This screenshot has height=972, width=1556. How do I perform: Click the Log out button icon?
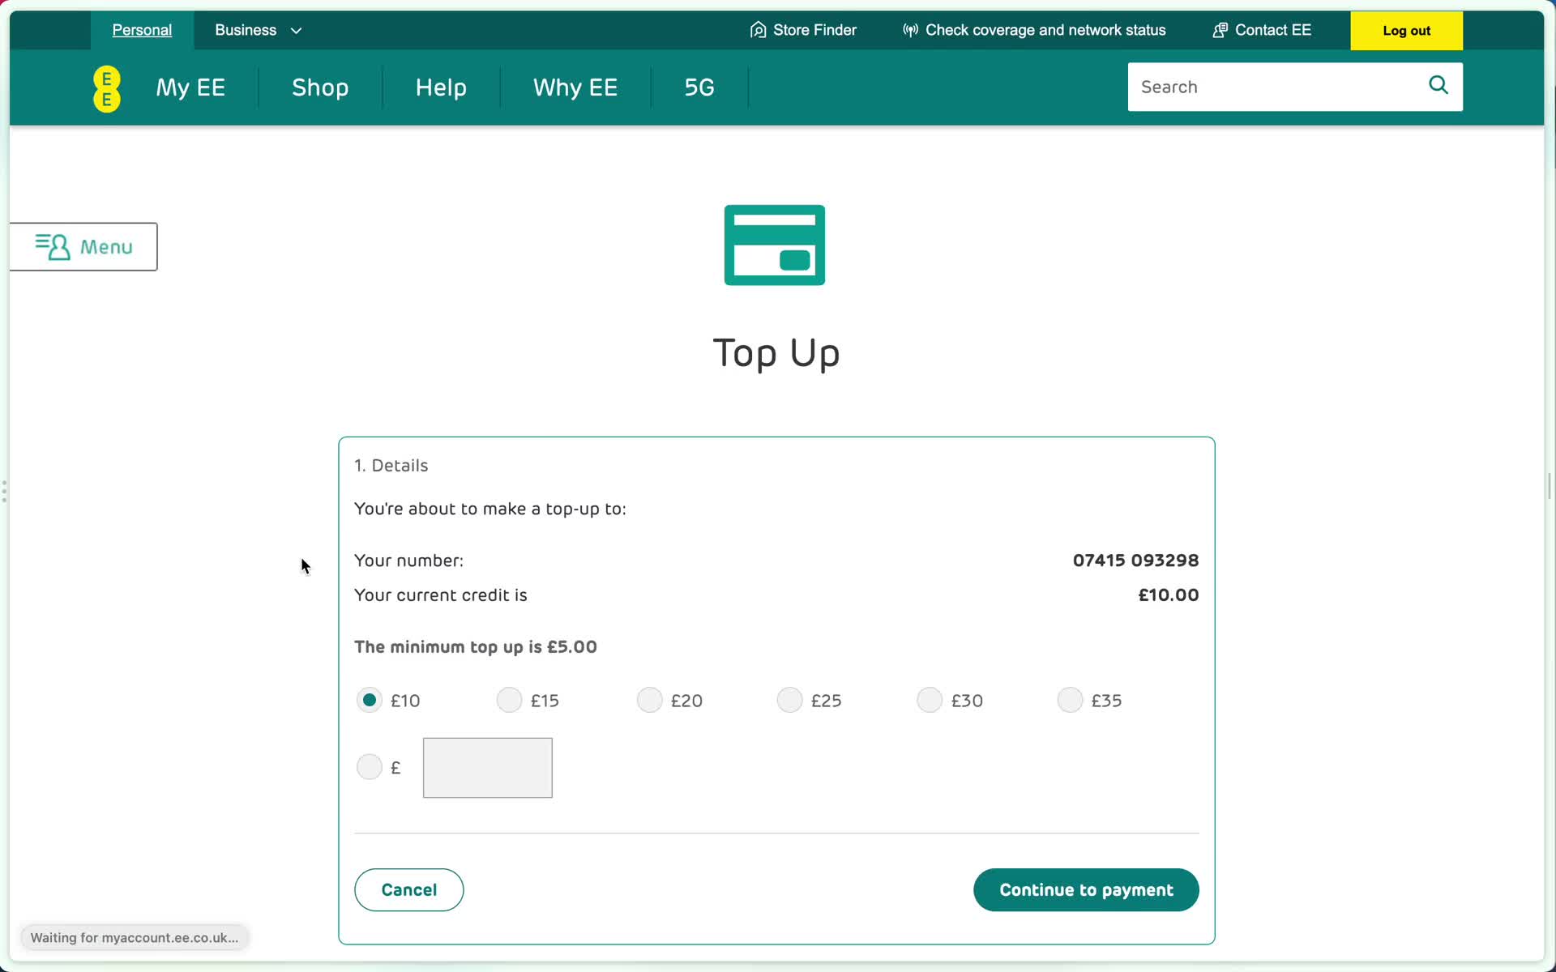point(1406,29)
